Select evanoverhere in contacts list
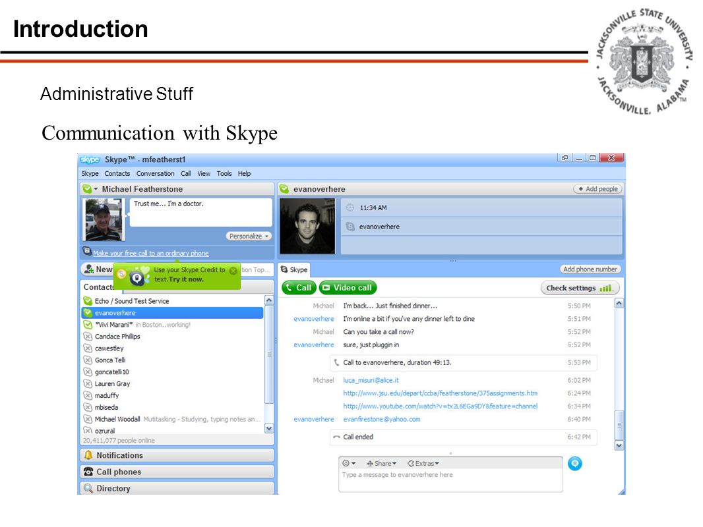This screenshot has height=527, width=703. (172, 313)
